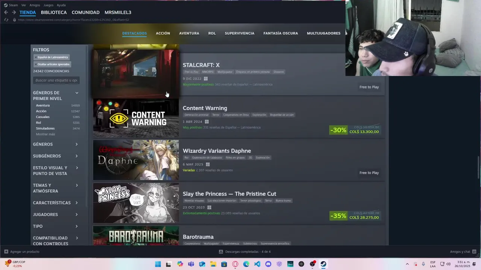Go to the Biblioteca section
481x270 pixels.
click(54, 12)
